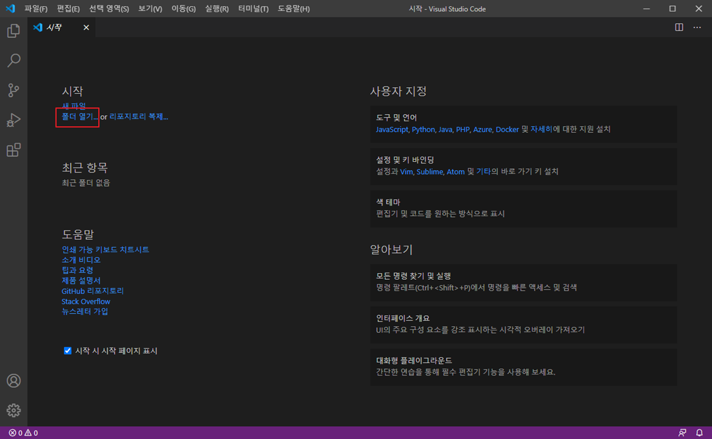This screenshot has height=439, width=712.
Task: Open the 소개 비디오 link
Action: 81,260
